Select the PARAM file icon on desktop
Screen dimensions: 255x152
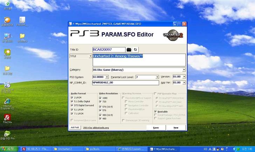(x=22, y=21)
